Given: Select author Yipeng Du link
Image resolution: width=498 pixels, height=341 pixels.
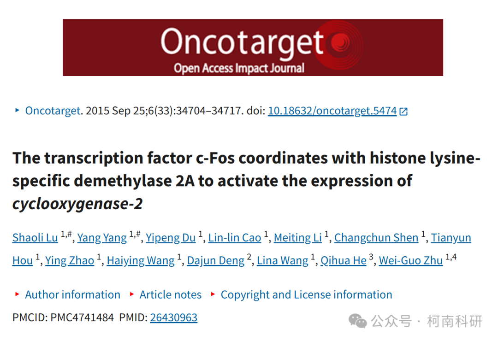Looking at the screenshot, I should (x=170, y=237).
